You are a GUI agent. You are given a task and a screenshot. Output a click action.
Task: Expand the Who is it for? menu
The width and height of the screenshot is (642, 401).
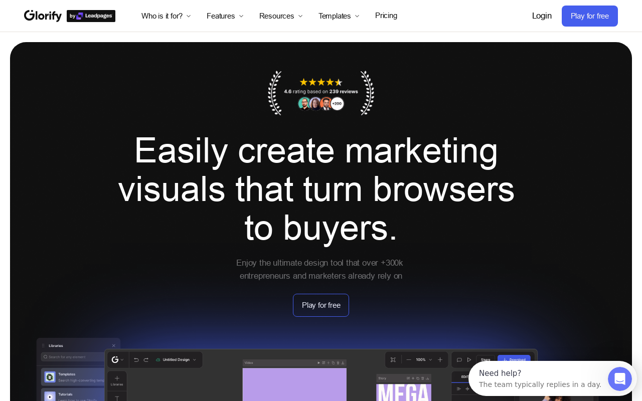pyautogui.click(x=166, y=16)
